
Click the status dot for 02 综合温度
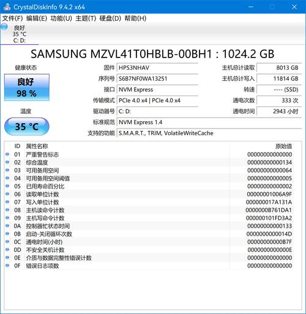point(7,162)
